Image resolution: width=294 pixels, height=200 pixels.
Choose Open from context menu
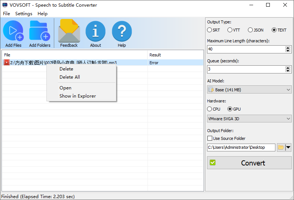pyautogui.click(x=81, y=88)
